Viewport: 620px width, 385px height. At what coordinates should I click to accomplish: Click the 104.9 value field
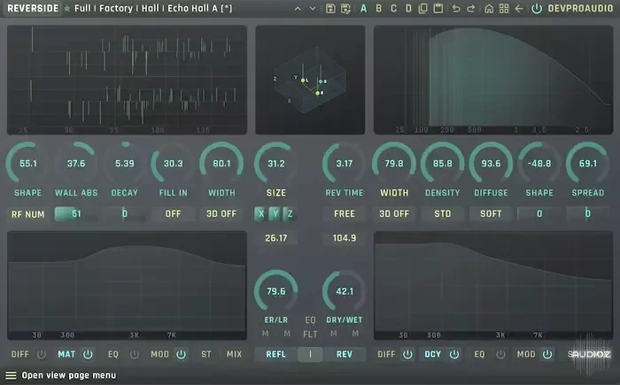point(345,238)
